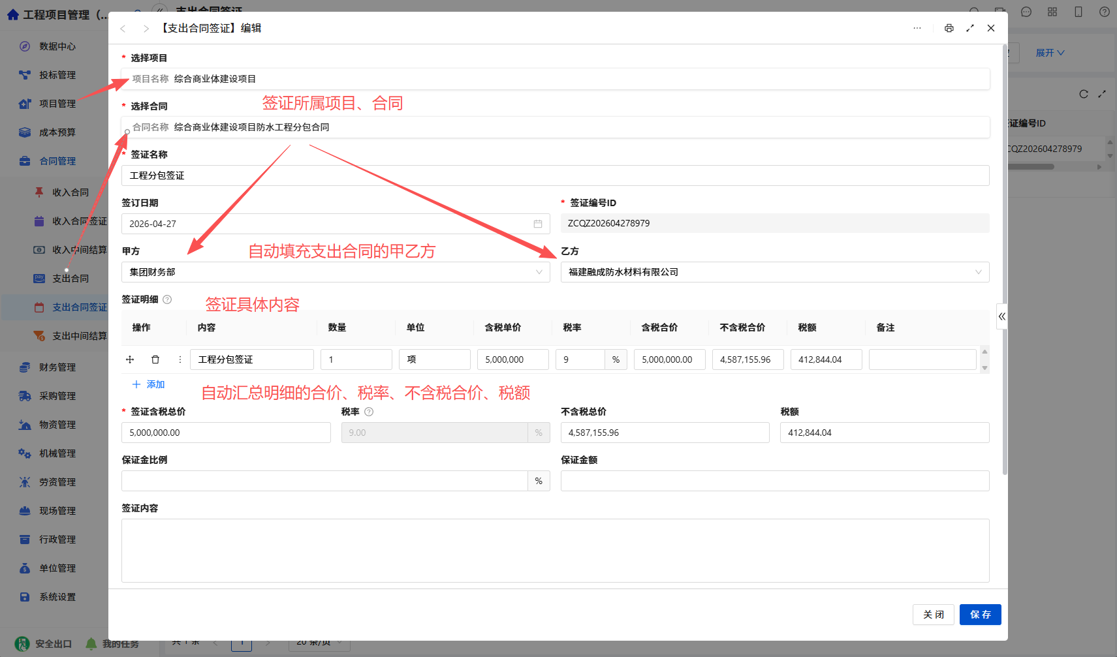The width and height of the screenshot is (1117, 657).
Task: Open 物资管理 sidebar menu
Action: (x=57, y=425)
